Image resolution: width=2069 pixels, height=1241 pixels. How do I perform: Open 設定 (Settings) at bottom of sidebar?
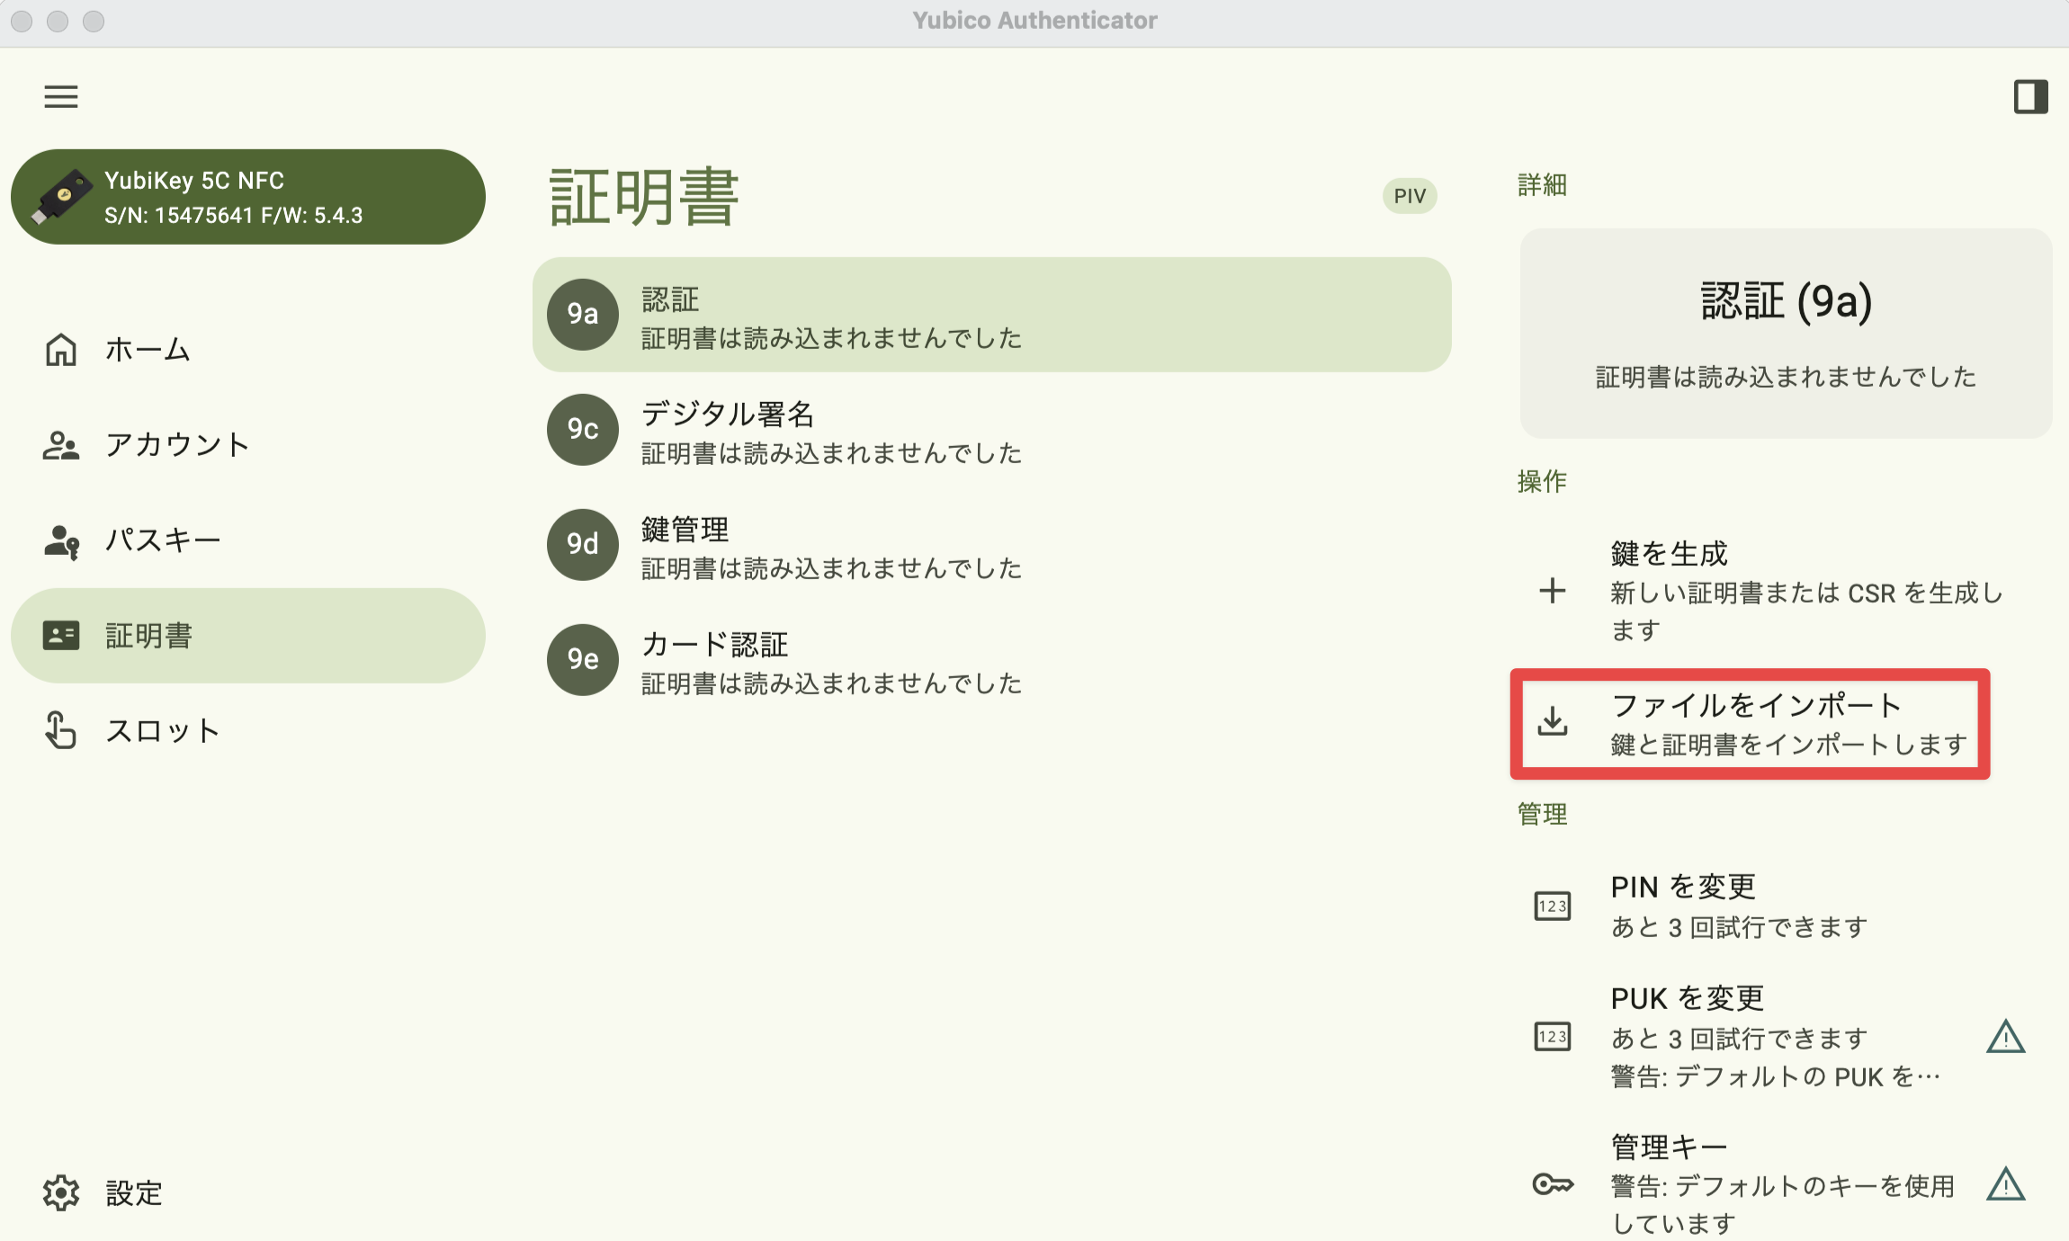tap(248, 1193)
